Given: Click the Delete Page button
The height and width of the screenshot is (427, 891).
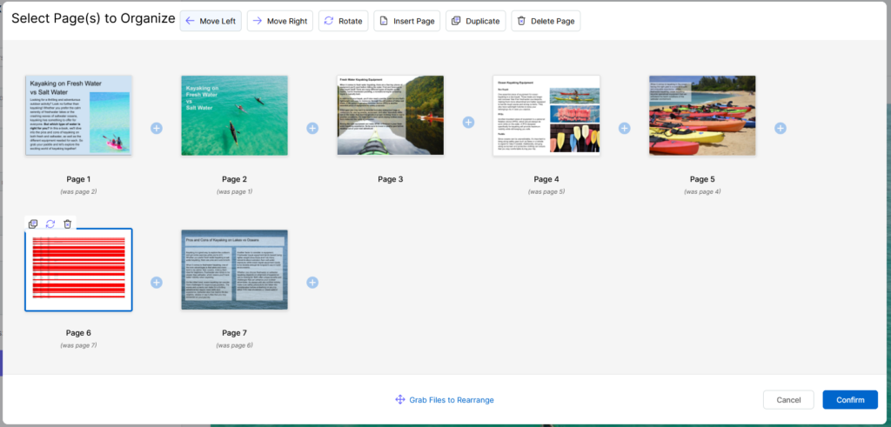Looking at the screenshot, I should pyautogui.click(x=546, y=21).
